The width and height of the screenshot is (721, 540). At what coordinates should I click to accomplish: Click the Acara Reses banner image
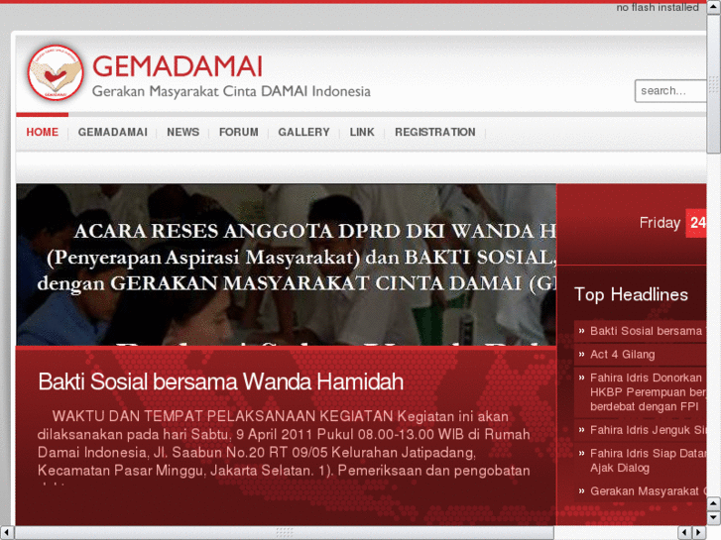[x=286, y=265]
